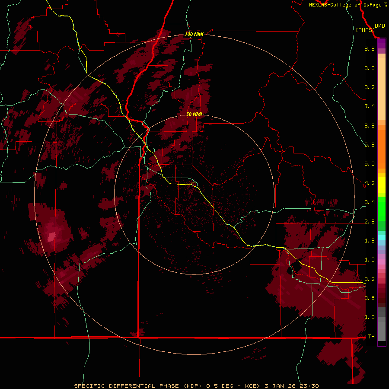Viewport: 389px width, 389px height.
Task: Click the 9.8 legend value
Action: [370, 48]
